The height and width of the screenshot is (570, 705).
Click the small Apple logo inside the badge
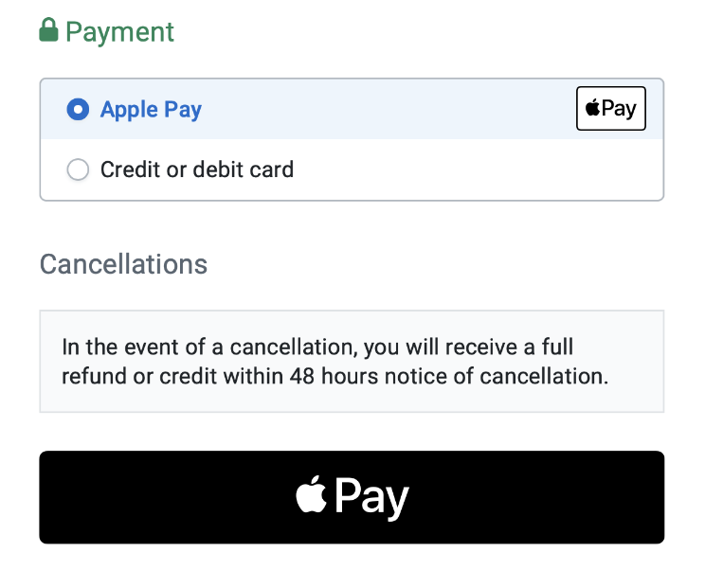(592, 108)
